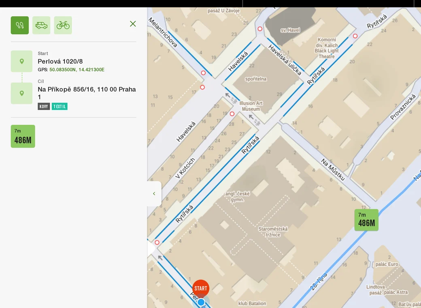Screen dimensions: 421x308
Task: Click the KOVY tag
Action: (44, 107)
